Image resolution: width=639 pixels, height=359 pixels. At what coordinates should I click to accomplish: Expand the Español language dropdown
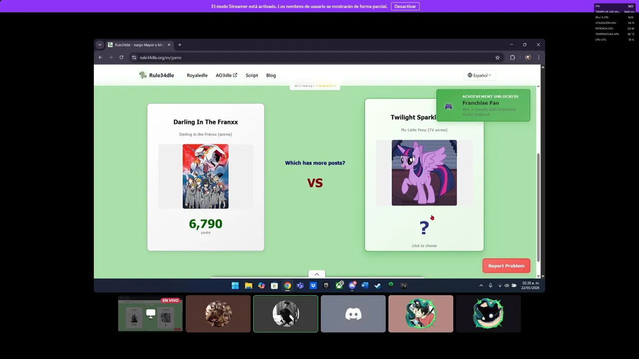tap(479, 75)
